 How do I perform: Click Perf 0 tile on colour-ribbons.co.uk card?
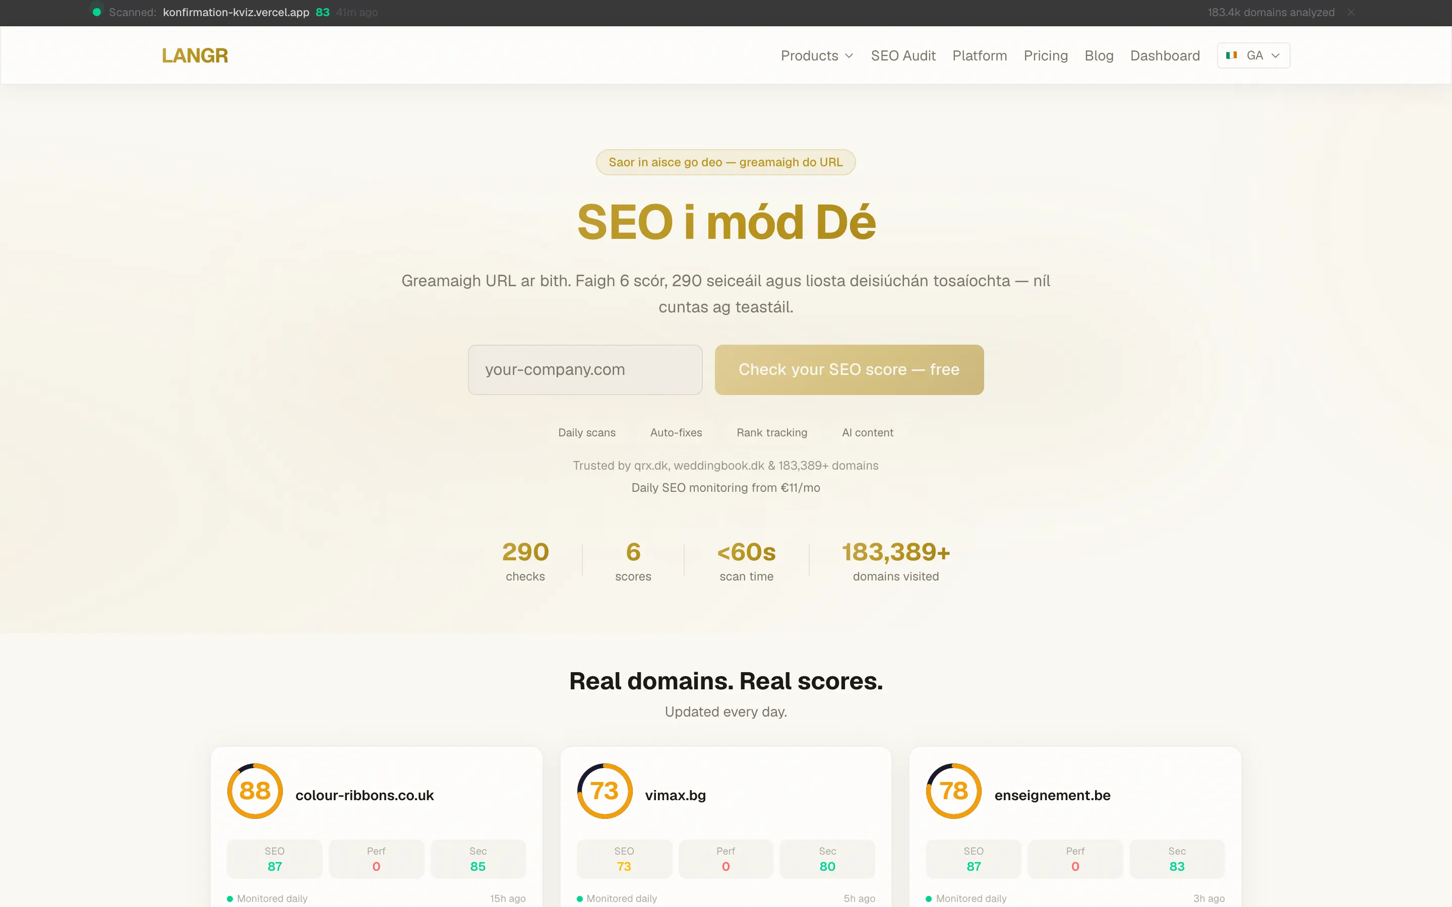coord(376,859)
